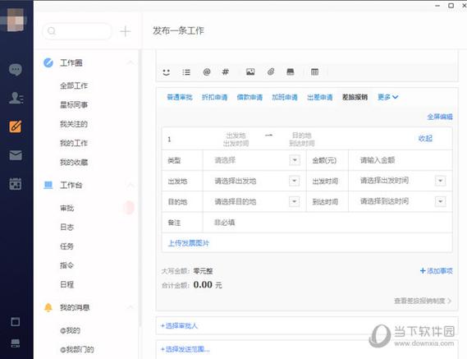The height and width of the screenshot is (359, 467).
Task: Select the orange work edit sidebar icon
Action: coord(16,127)
